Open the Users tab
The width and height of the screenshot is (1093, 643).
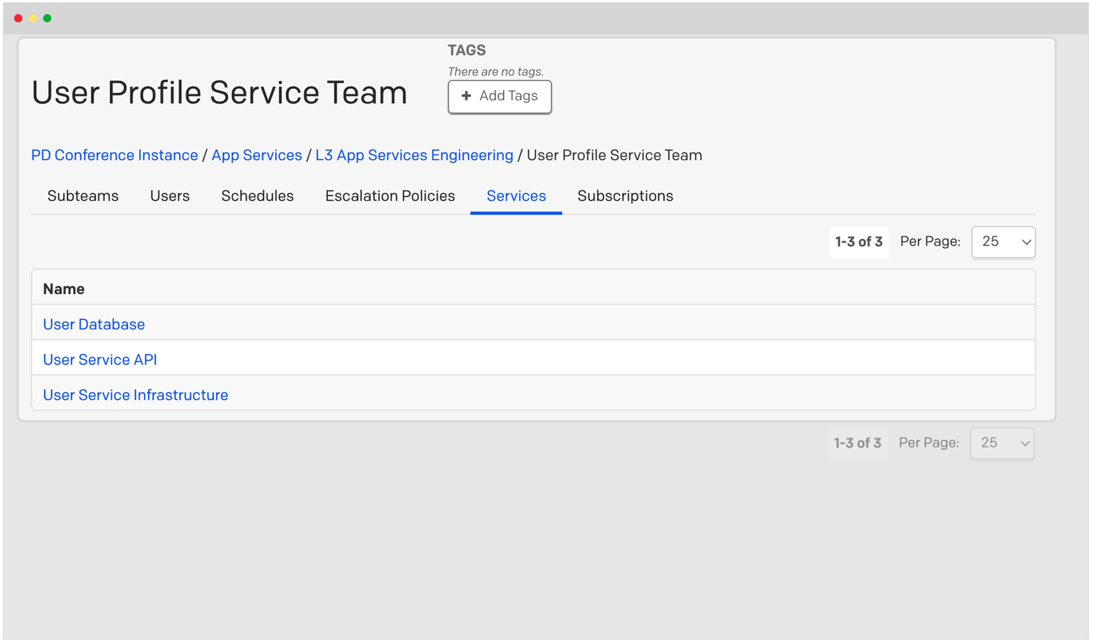[170, 196]
